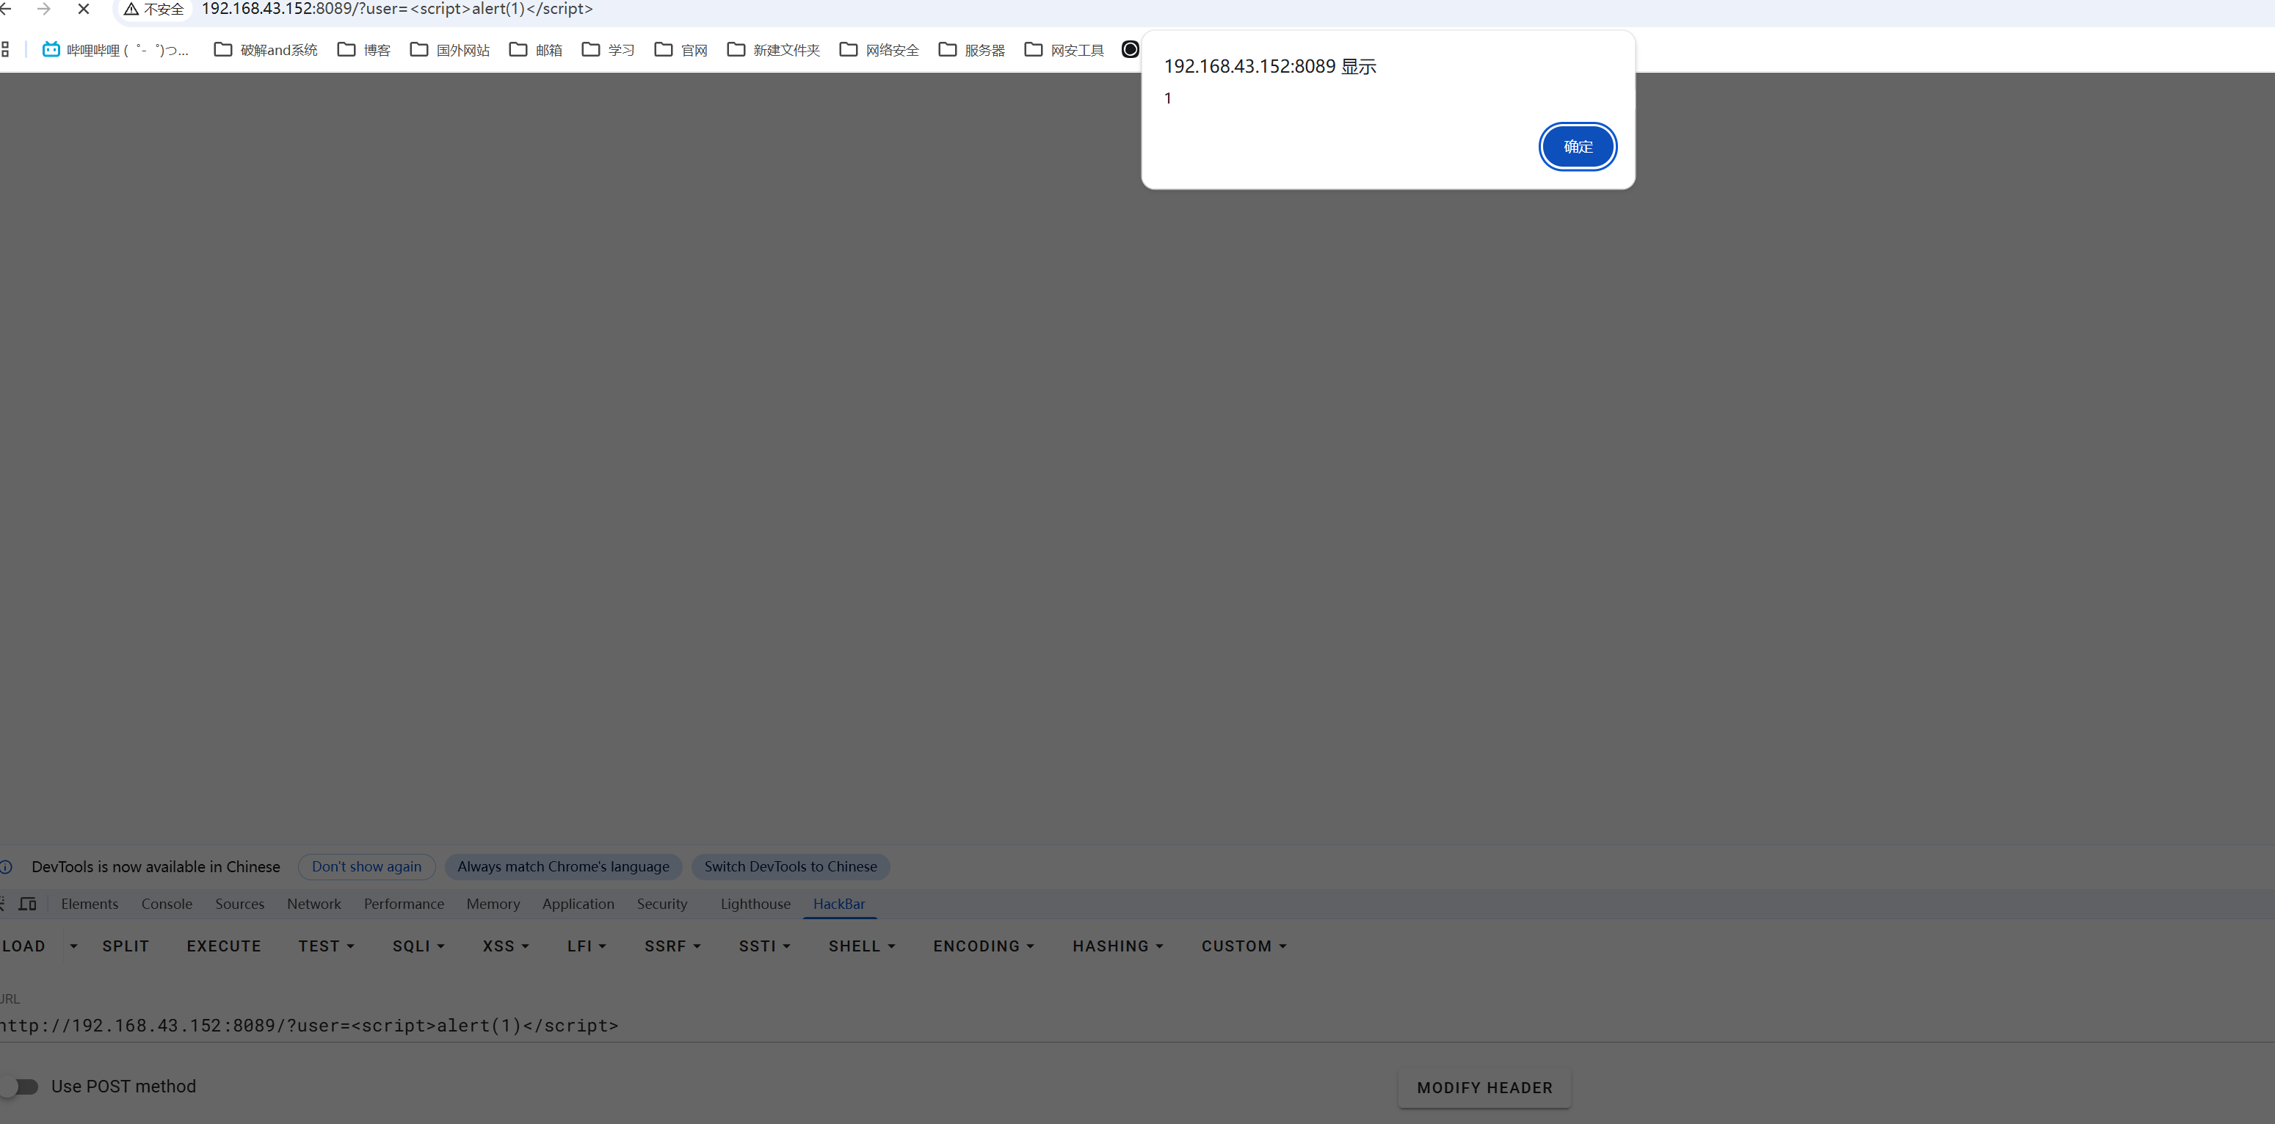Switch to the Elements tab
This screenshot has height=1124, width=2275.
[90, 903]
